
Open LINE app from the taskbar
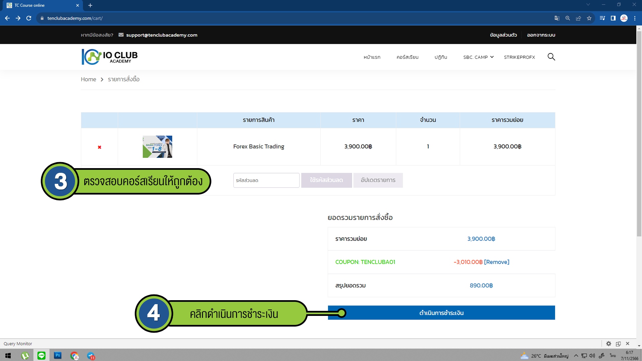click(x=41, y=356)
